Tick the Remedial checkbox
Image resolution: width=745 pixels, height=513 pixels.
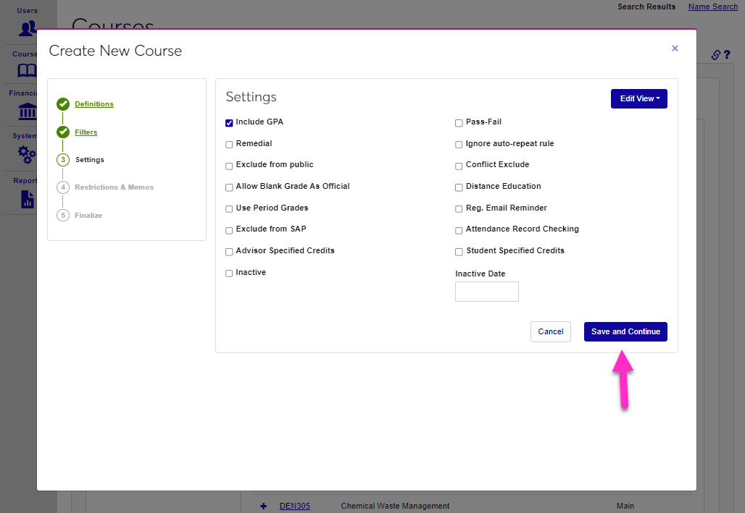[x=229, y=145]
